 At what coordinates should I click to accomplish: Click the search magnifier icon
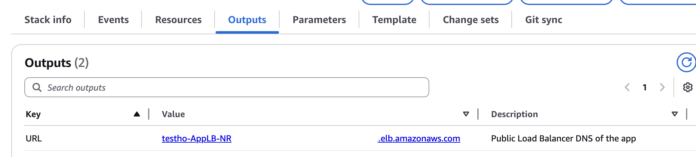[x=37, y=87]
